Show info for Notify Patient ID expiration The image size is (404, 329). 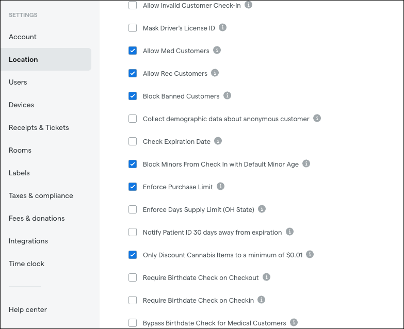(289, 232)
